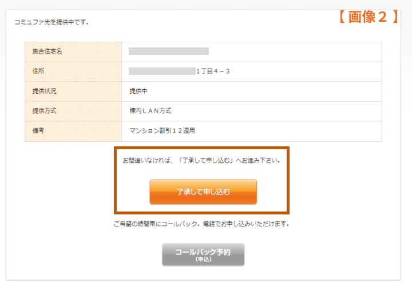Screen dimensions: 412x287
Task: Click the 棟内LAN方式 value cell
Action: pyautogui.click(x=251, y=111)
